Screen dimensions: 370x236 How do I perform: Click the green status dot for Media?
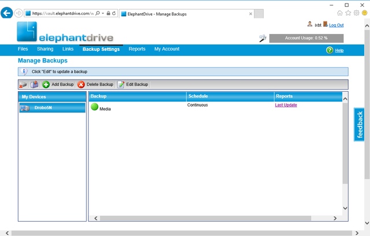95,107
